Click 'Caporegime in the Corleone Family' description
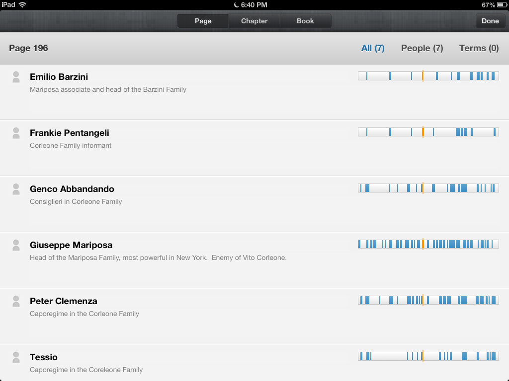Viewport: 509px width, 381px height. (85, 314)
